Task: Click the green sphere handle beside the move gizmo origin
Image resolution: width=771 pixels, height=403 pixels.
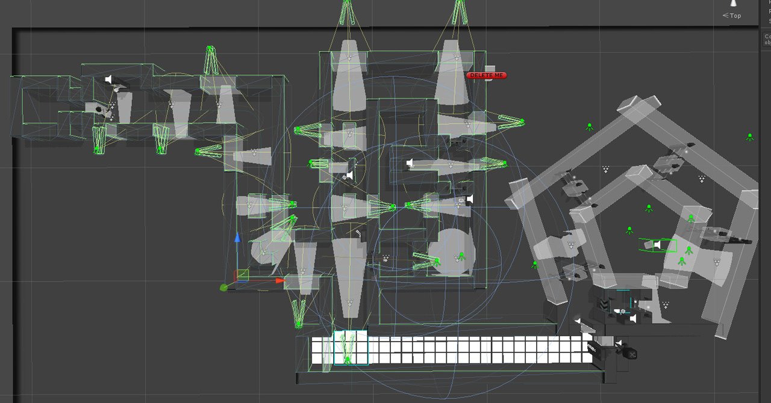Action: (223, 288)
